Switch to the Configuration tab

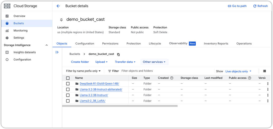(84, 44)
